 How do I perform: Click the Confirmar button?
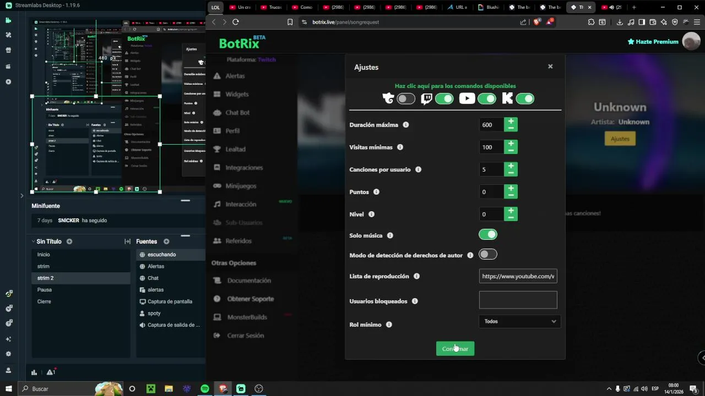tap(455, 349)
